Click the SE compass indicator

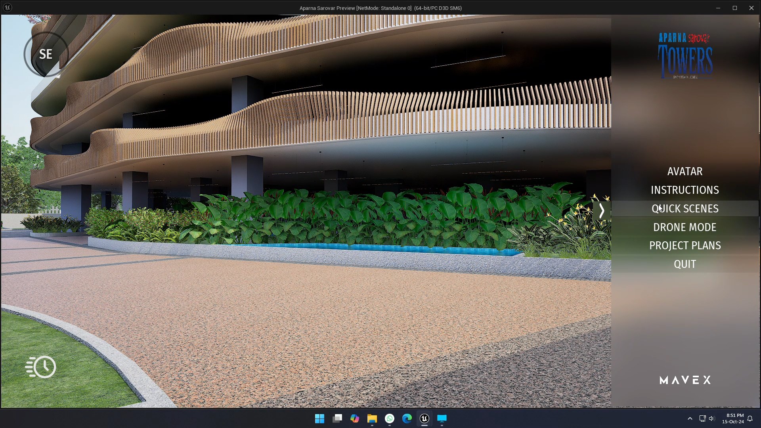(x=46, y=54)
